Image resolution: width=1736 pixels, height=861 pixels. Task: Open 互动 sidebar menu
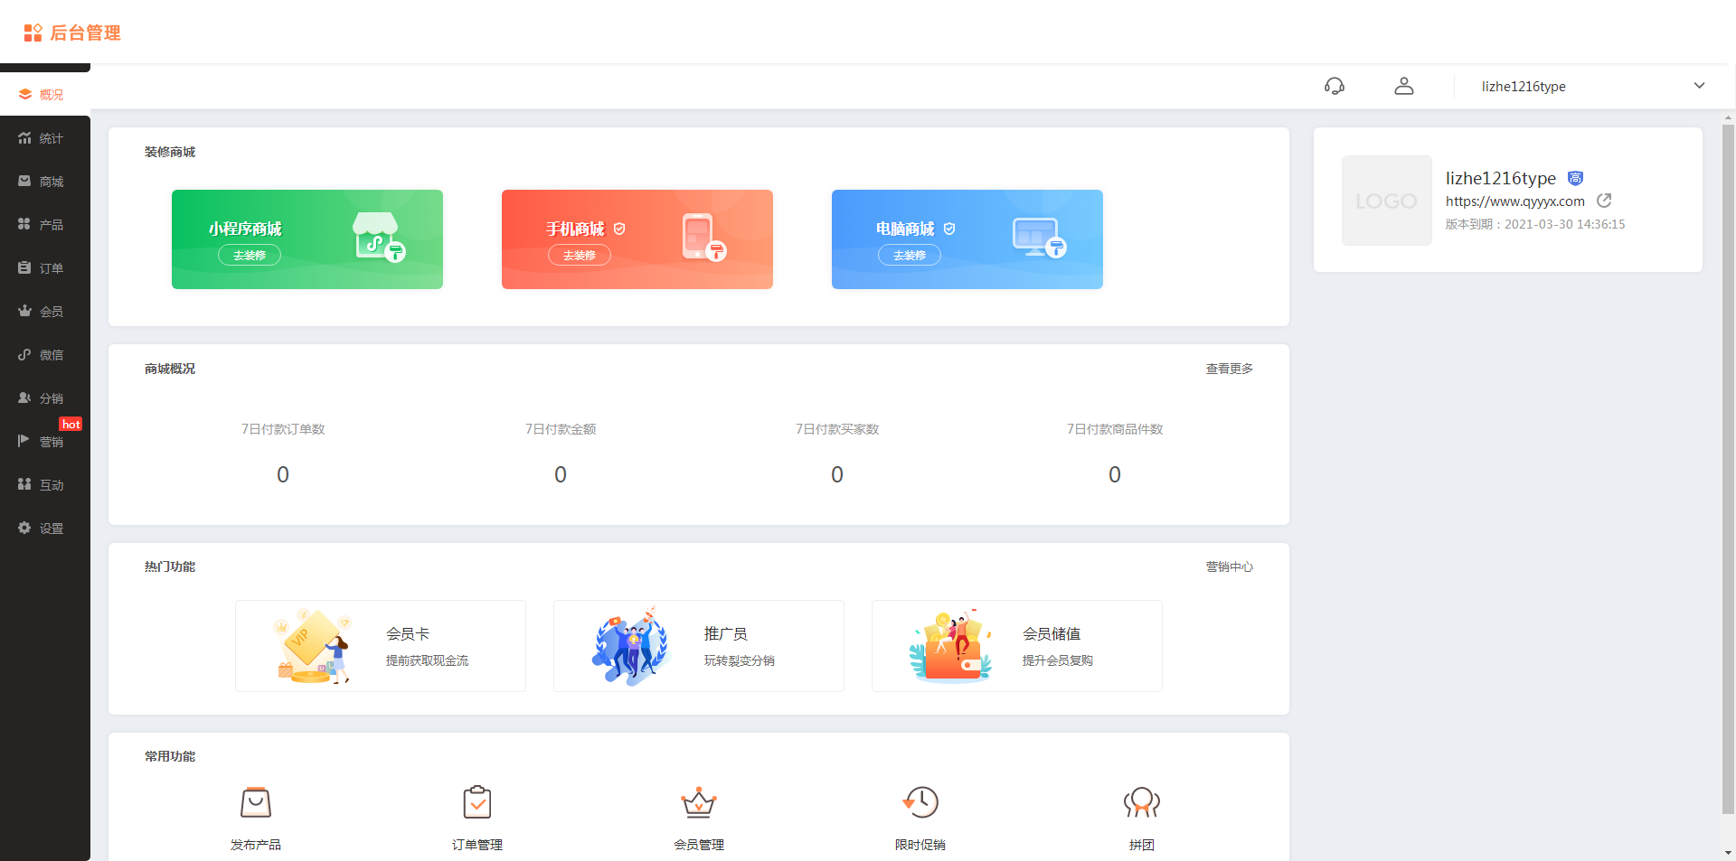pos(45,485)
